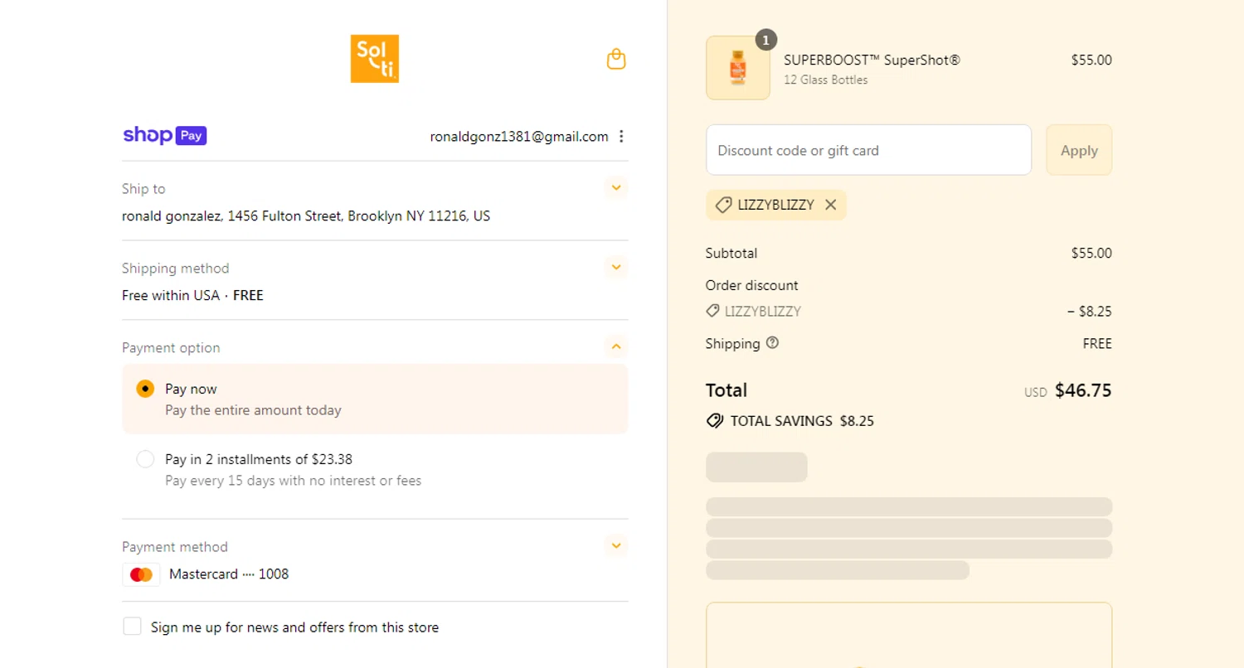Click 'Mastercard ···· 1008' text
Screen dimensions: 1244x668
(229, 574)
